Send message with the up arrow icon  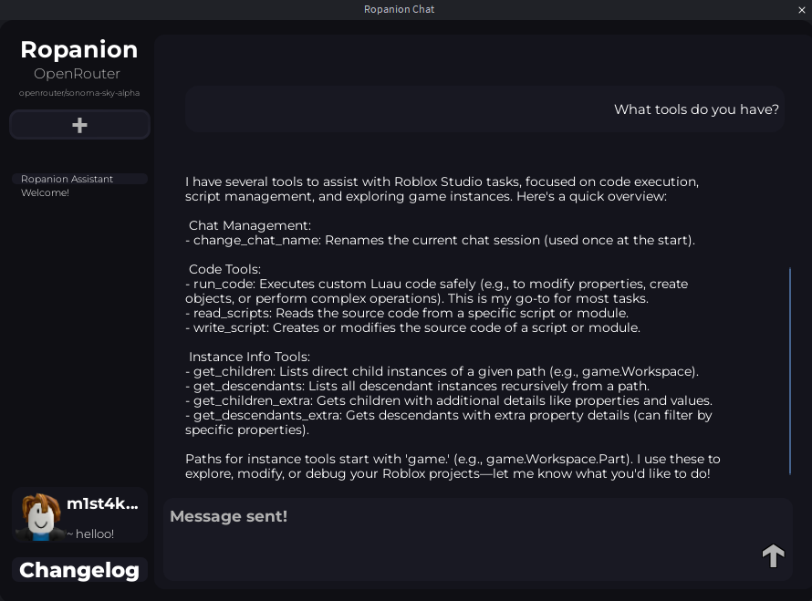pos(773,556)
